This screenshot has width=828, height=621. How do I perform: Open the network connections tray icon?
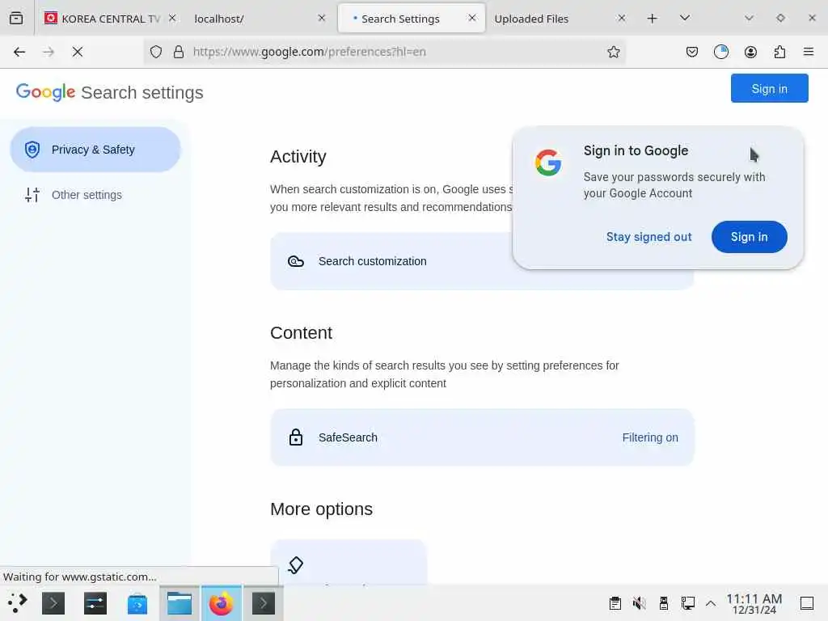tap(687, 603)
